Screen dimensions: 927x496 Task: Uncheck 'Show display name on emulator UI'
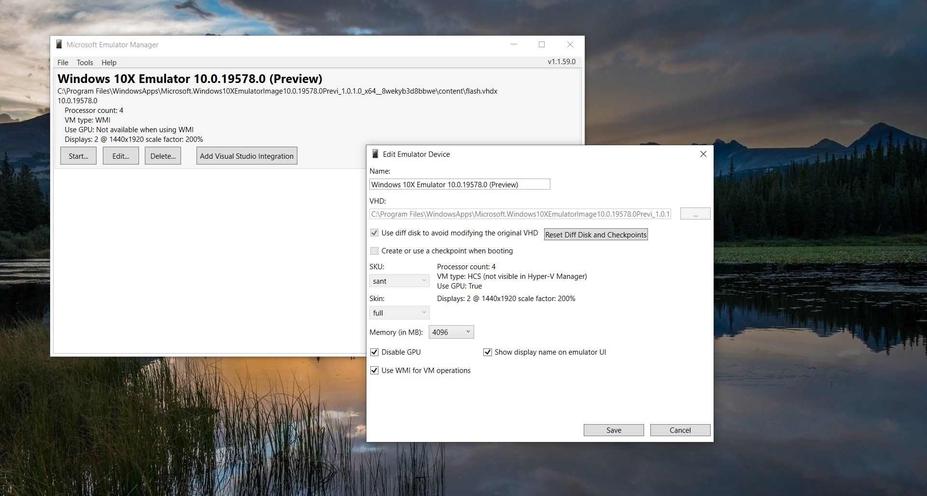(488, 352)
